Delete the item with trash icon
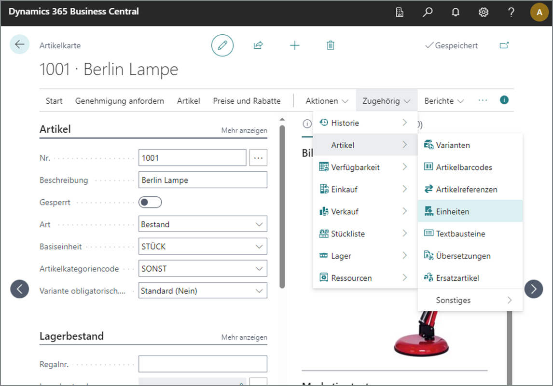This screenshot has width=553, height=386. coord(331,45)
